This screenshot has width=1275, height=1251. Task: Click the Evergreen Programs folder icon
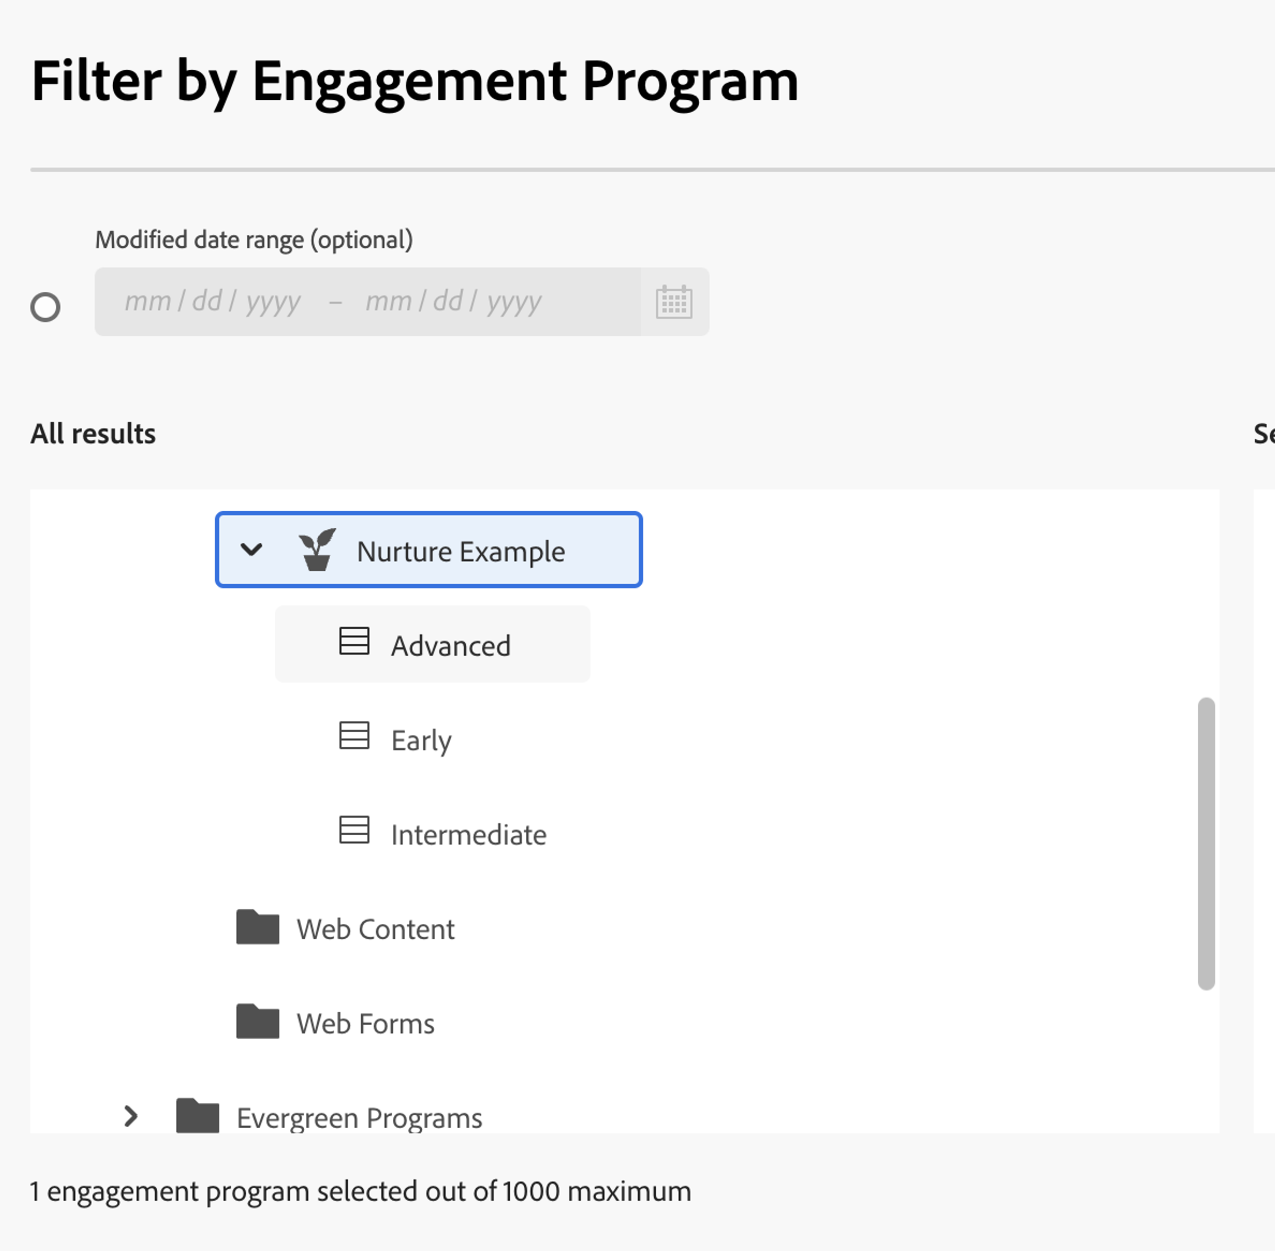click(197, 1116)
